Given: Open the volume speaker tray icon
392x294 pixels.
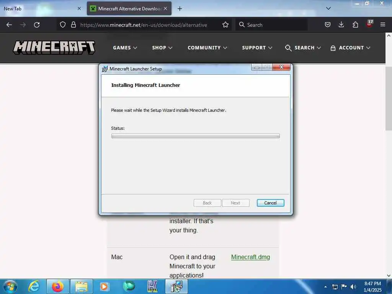Looking at the screenshot, I should pyautogui.click(x=353, y=287).
